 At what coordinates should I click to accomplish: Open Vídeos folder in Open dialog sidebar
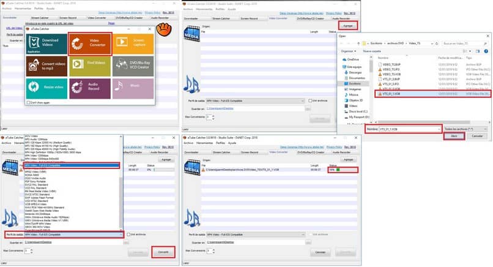[x=351, y=106]
